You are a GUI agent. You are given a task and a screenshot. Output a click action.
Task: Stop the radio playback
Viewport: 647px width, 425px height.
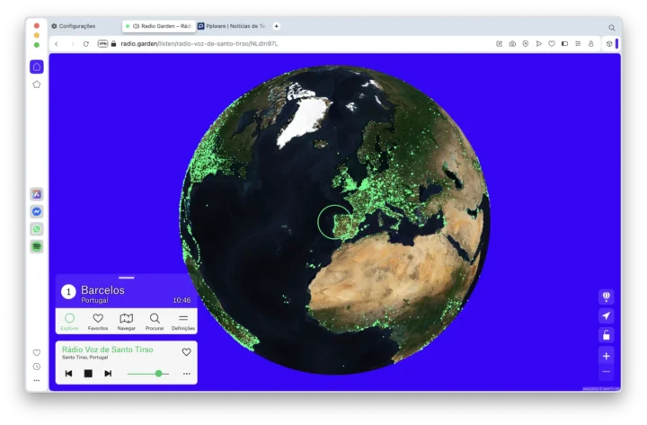(x=88, y=373)
